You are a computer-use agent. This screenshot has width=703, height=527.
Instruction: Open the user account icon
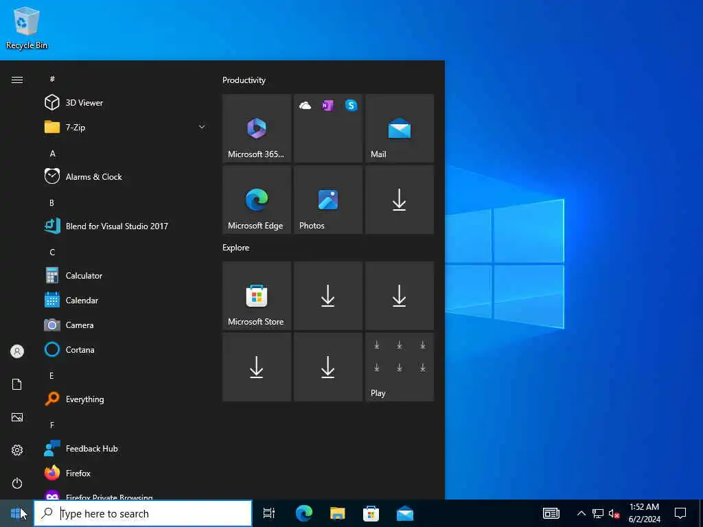coord(17,351)
